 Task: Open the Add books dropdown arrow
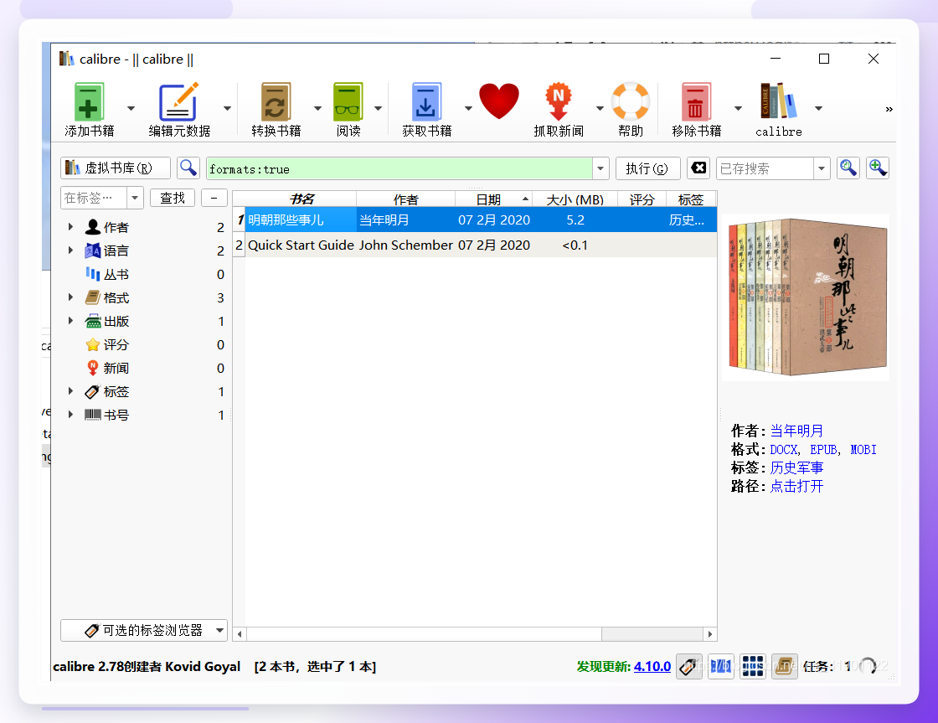131,108
